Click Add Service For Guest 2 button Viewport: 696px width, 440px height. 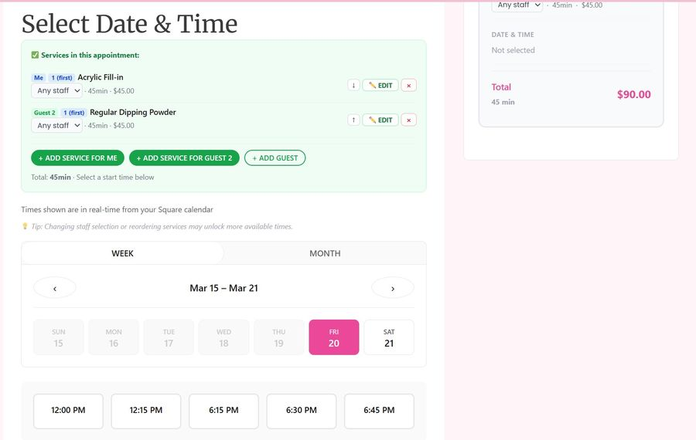(184, 158)
